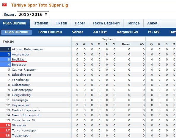The width and height of the screenshot is (176, 138).
Task: Click the Fenerbahçe team link
Action: pos(20,80)
